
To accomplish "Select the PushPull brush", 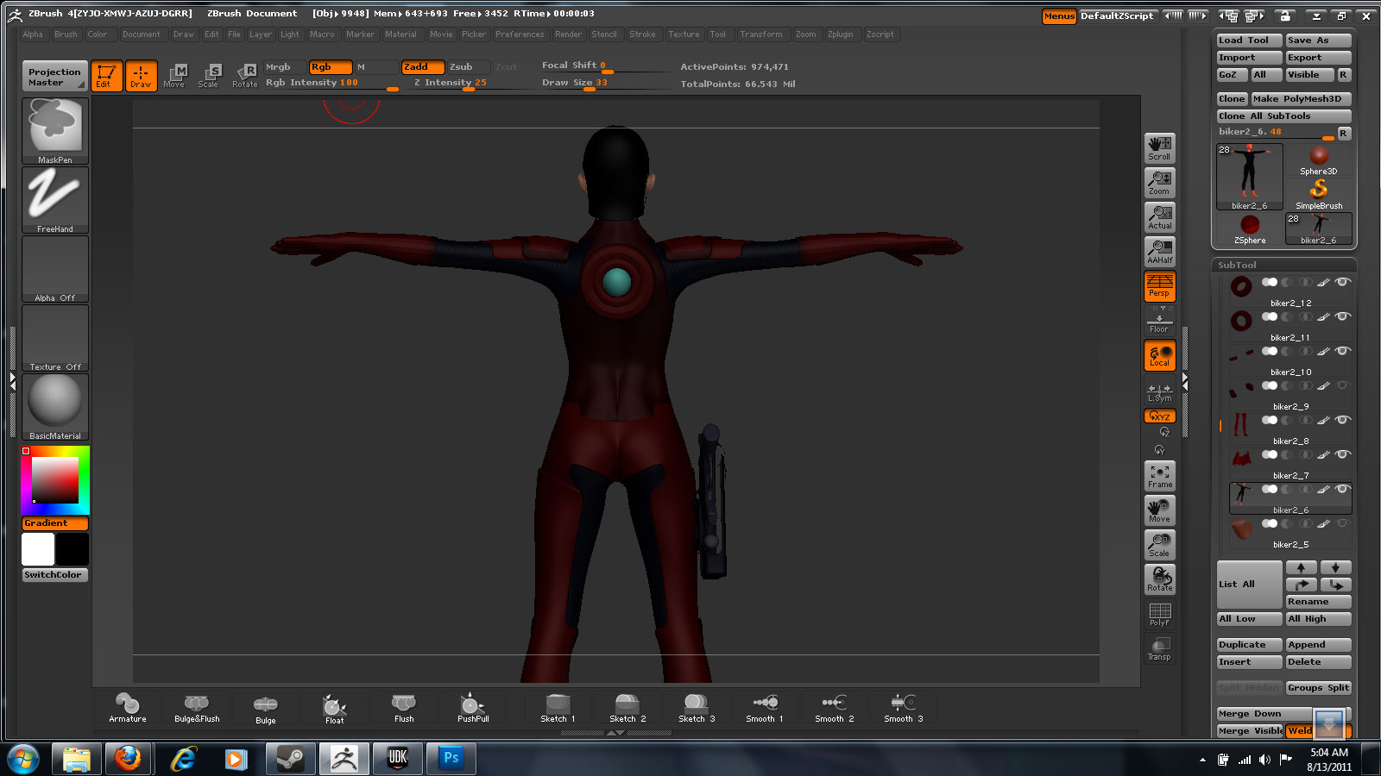I will coord(472,708).
